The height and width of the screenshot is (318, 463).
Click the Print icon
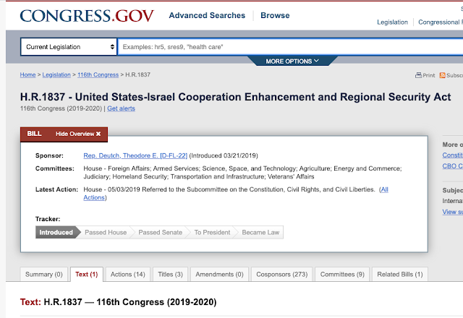[x=418, y=75]
